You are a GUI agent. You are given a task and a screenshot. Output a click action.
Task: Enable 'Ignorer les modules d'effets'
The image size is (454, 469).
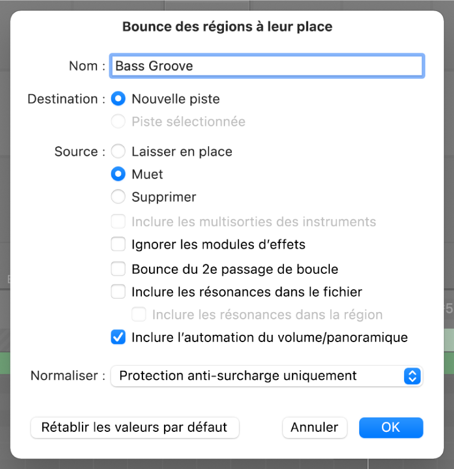[x=118, y=244]
